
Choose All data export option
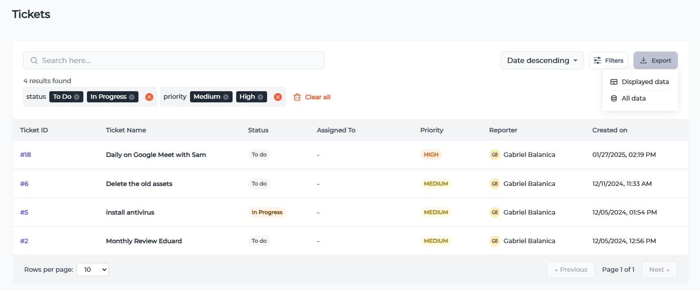coord(633,98)
